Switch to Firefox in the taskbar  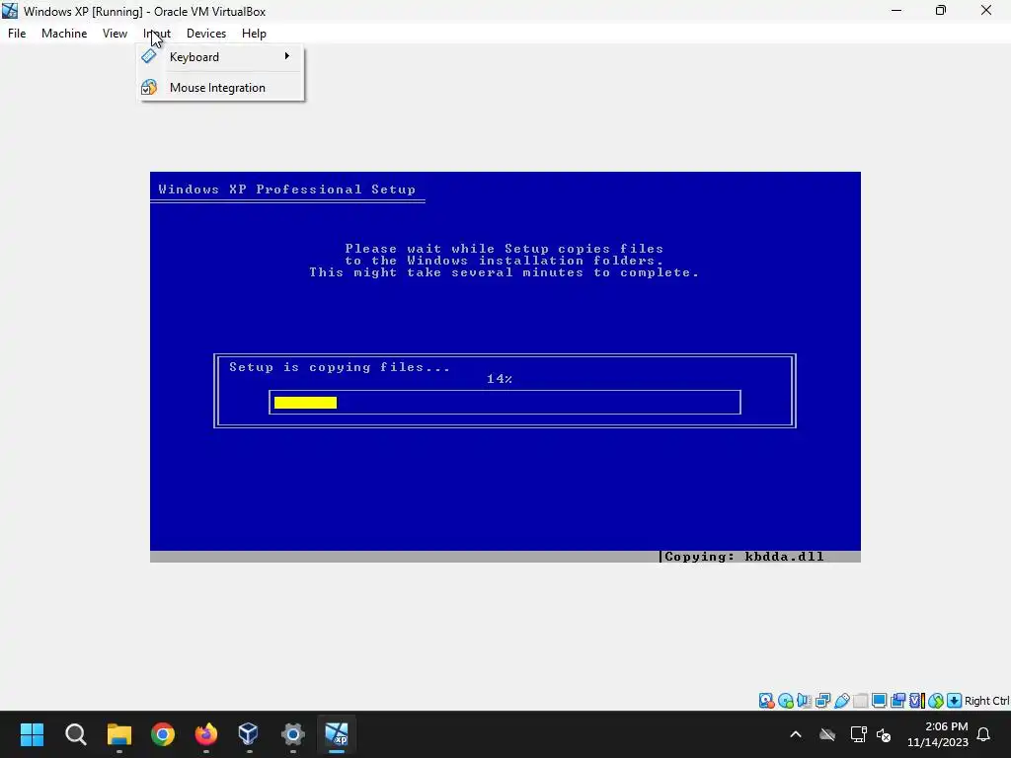(206, 734)
